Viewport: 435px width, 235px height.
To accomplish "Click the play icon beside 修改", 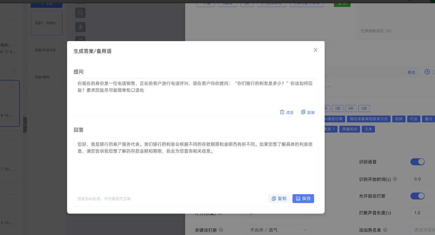I will coord(427,72).
